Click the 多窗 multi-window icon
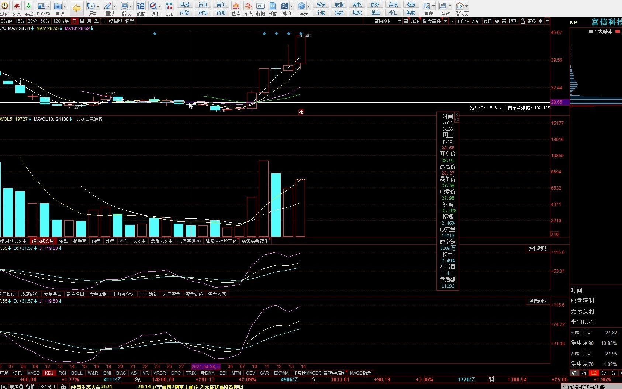This screenshot has height=389, width=622. click(443, 6)
